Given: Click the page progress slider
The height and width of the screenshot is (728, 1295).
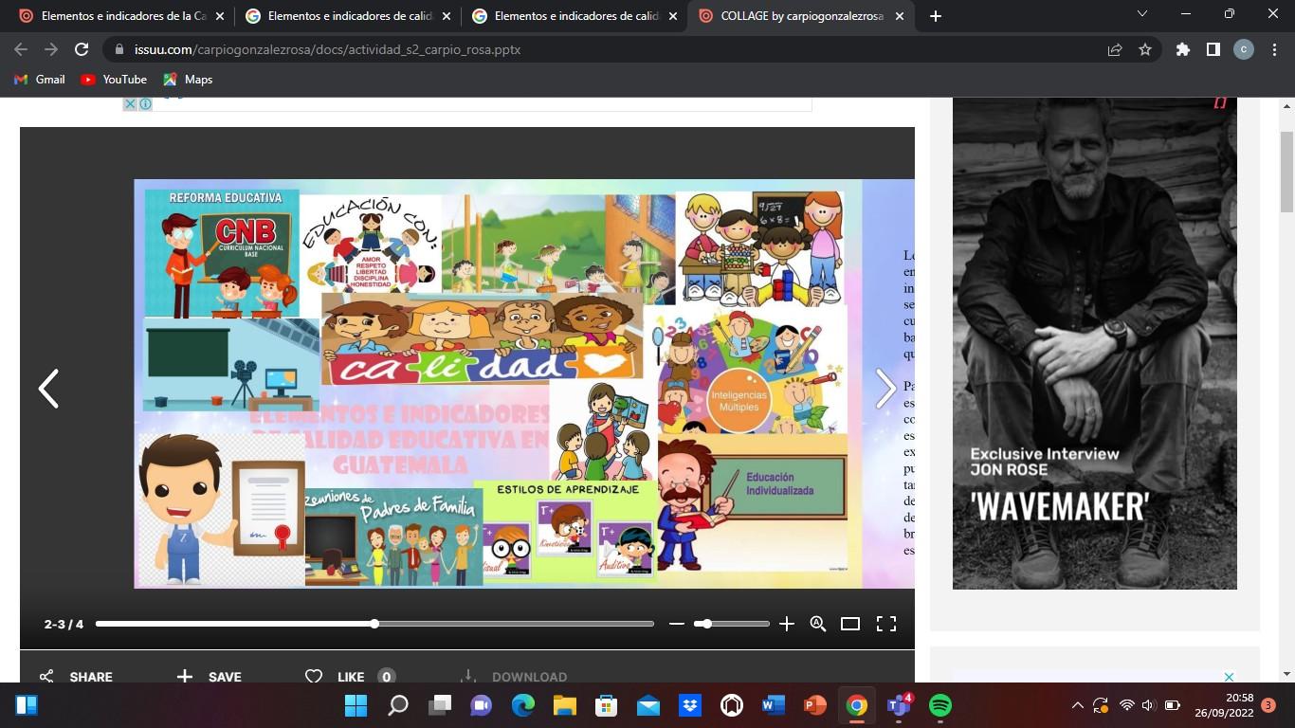Looking at the screenshot, I should point(374,624).
